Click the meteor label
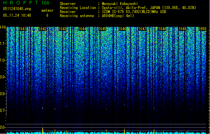The image size is (210, 134). 47,10
